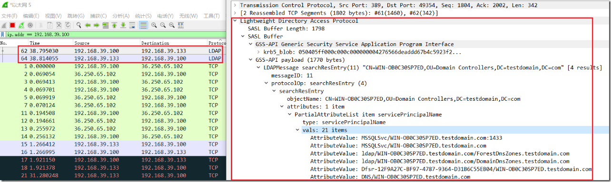Collapse LDAPMessage searchResEntry(11) node

pyautogui.click(x=258, y=67)
